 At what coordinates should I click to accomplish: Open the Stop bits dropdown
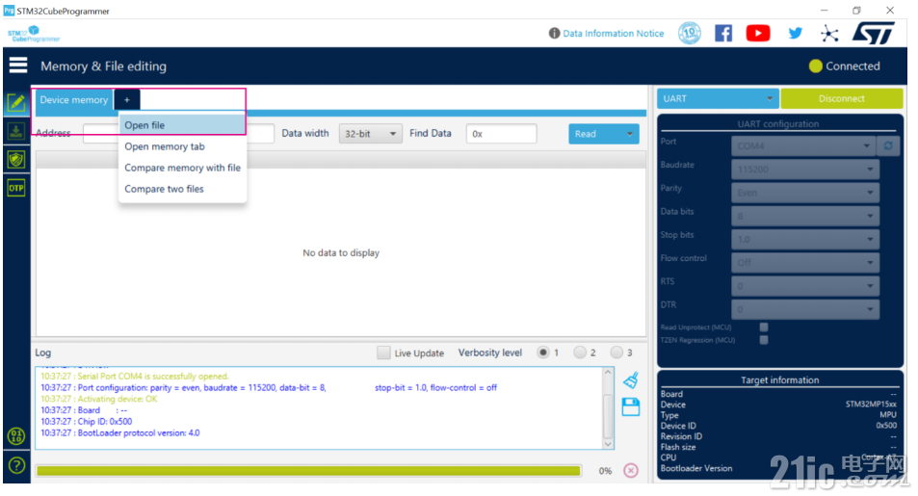point(805,240)
